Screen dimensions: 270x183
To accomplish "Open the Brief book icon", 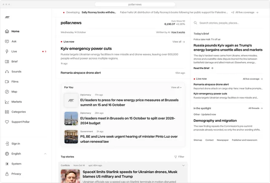I will pyautogui.click(x=7, y=62).
